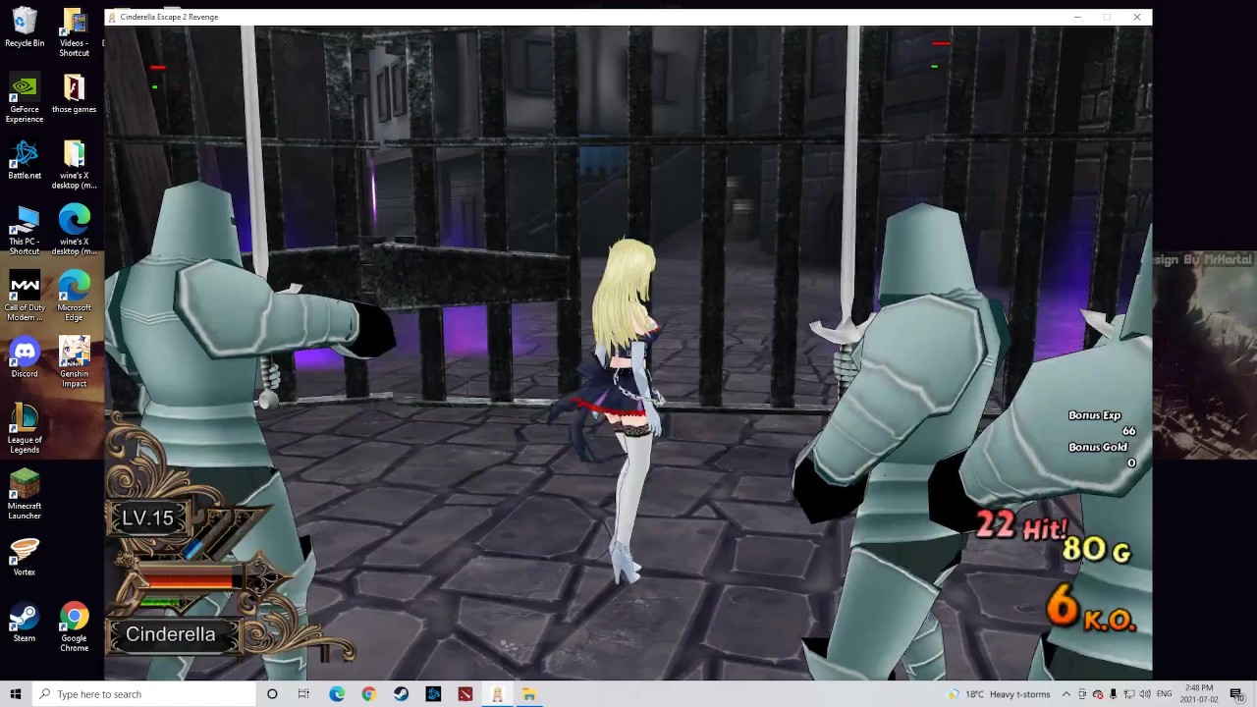This screenshot has width=1257, height=707.
Task: Expand the hidden system tray icons chevron
Action: [1066, 694]
